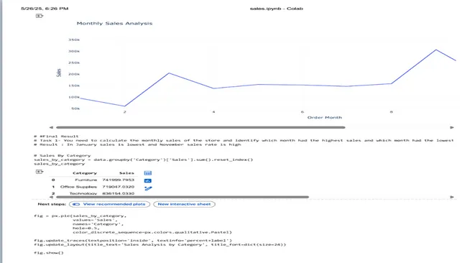The width and height of the screenshot is (467, 263).
Task: Click the chart output cell icon
Action: pyautogui.click(x=40, y=16)
